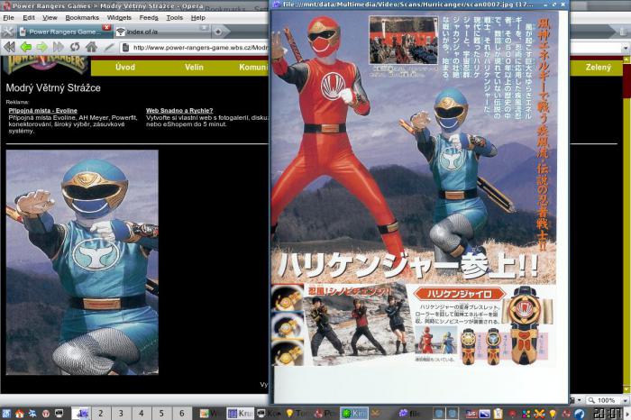Click the home folder icon on taskbar
The width and height of the screenshot is (631, 420).
click(19, 413)
